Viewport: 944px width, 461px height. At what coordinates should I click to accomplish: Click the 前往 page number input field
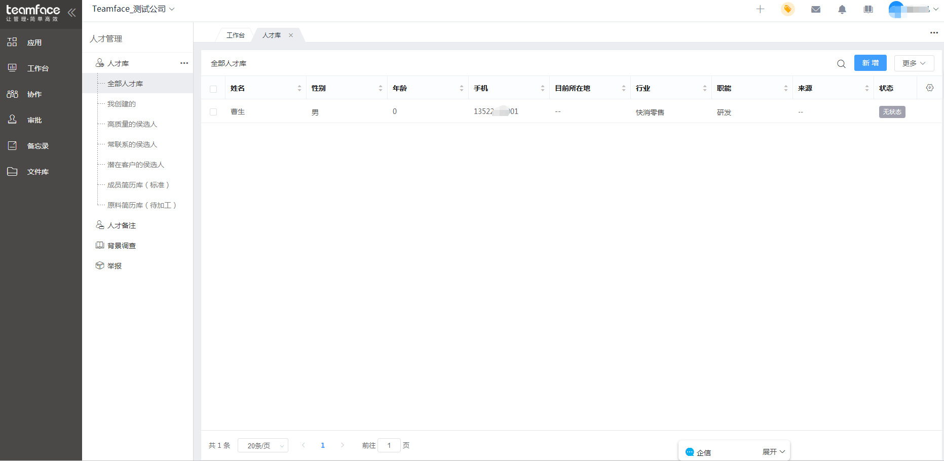[x=389, y=445]
